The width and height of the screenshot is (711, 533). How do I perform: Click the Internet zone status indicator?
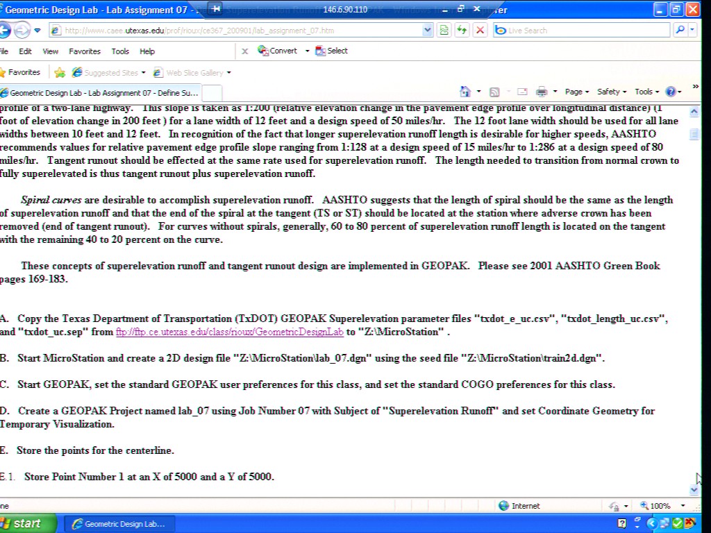[x=519, y=506]
